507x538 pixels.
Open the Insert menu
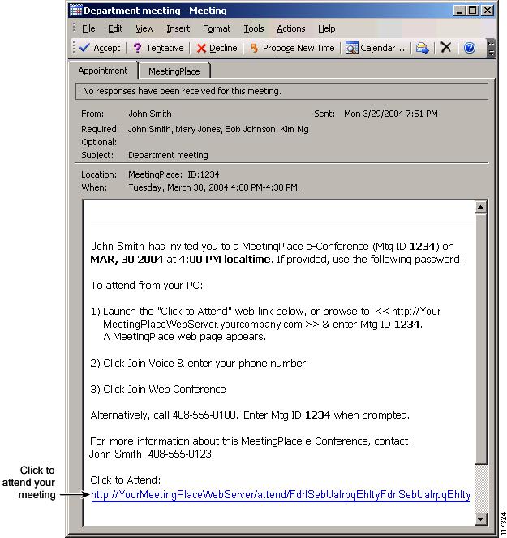tap(178, 29)
